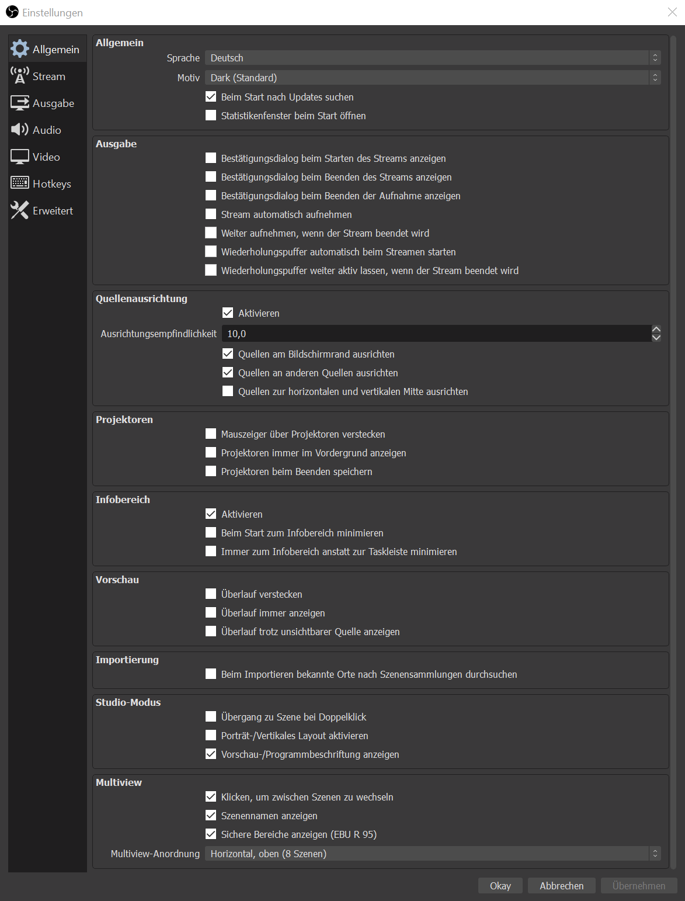685x901 pixels.
Task: Select the Ausgabe monitor icon
Action: coord(20,103)
